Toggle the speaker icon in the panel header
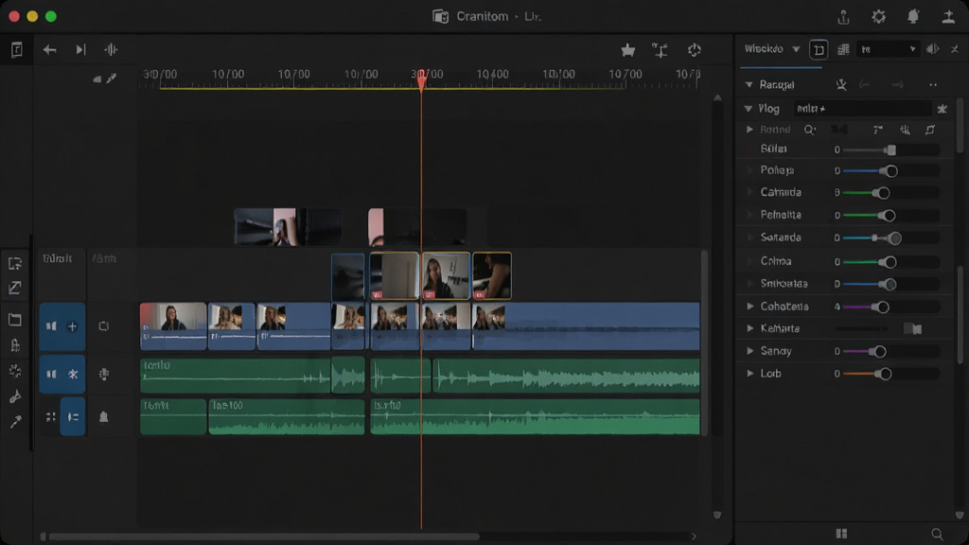 (932, 49)
